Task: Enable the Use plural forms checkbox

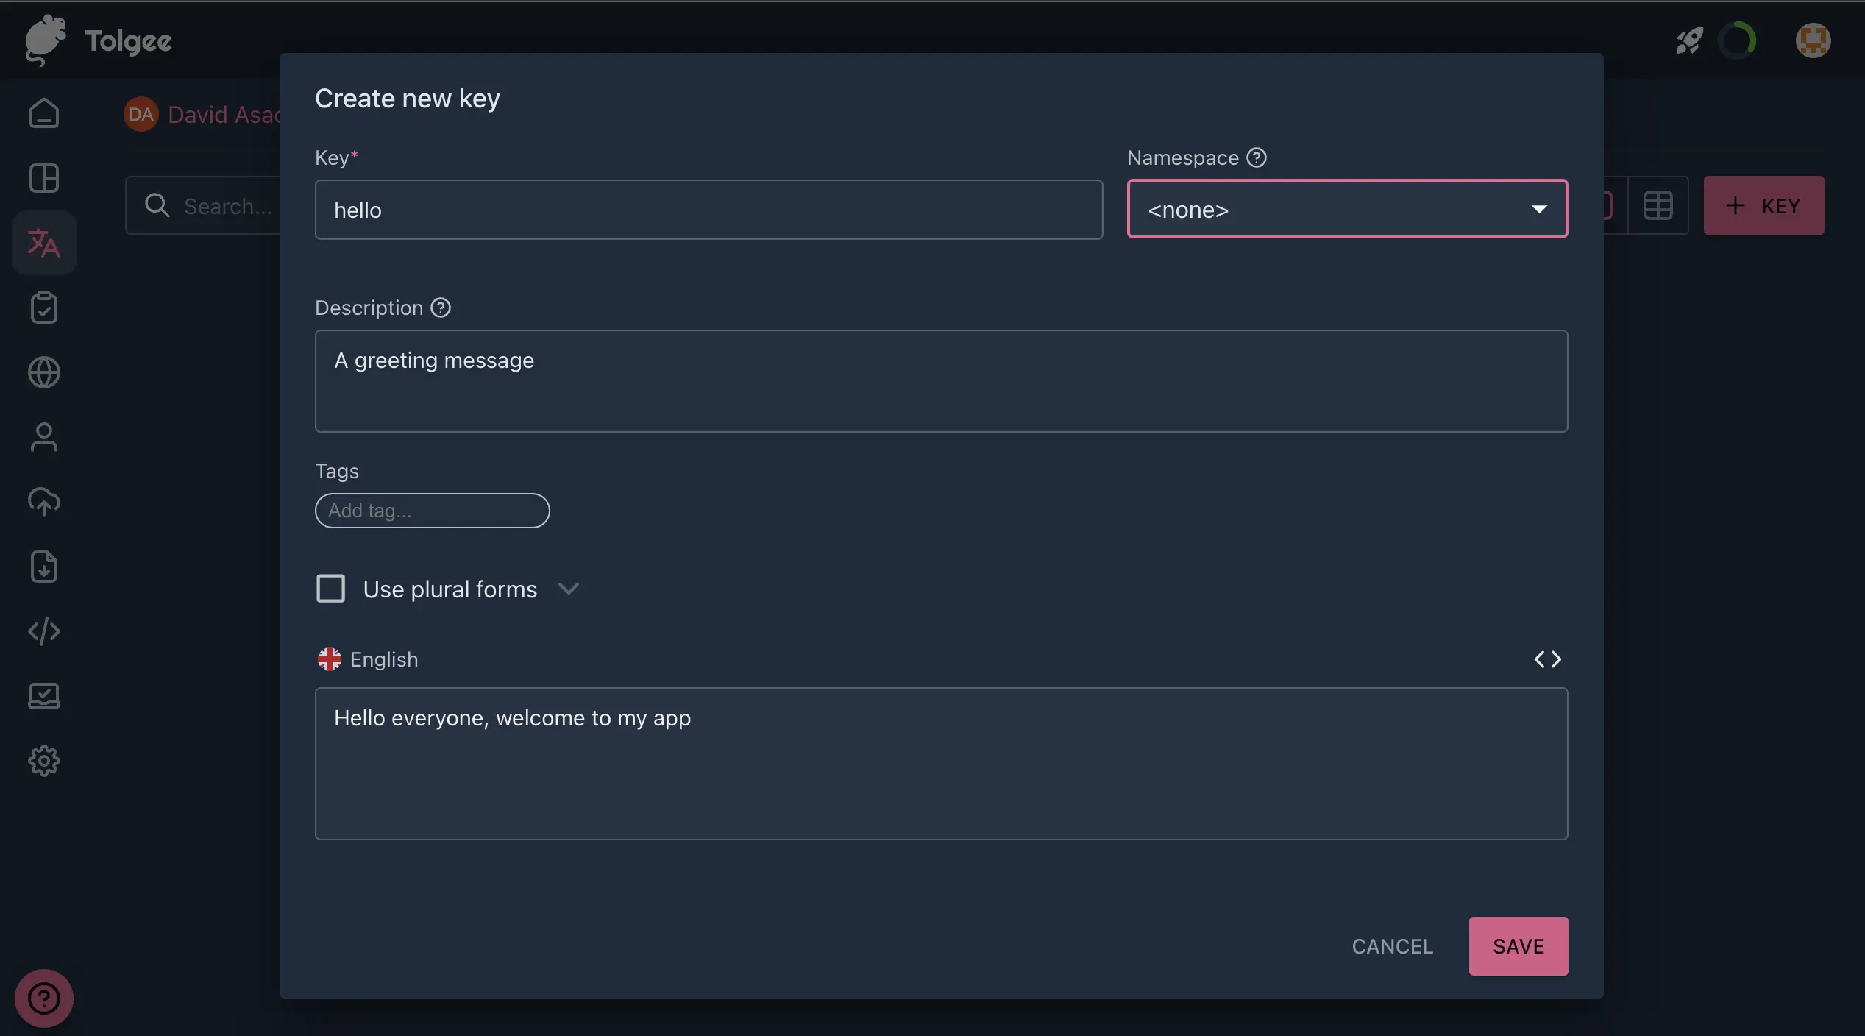Action: tap(330, 589)
